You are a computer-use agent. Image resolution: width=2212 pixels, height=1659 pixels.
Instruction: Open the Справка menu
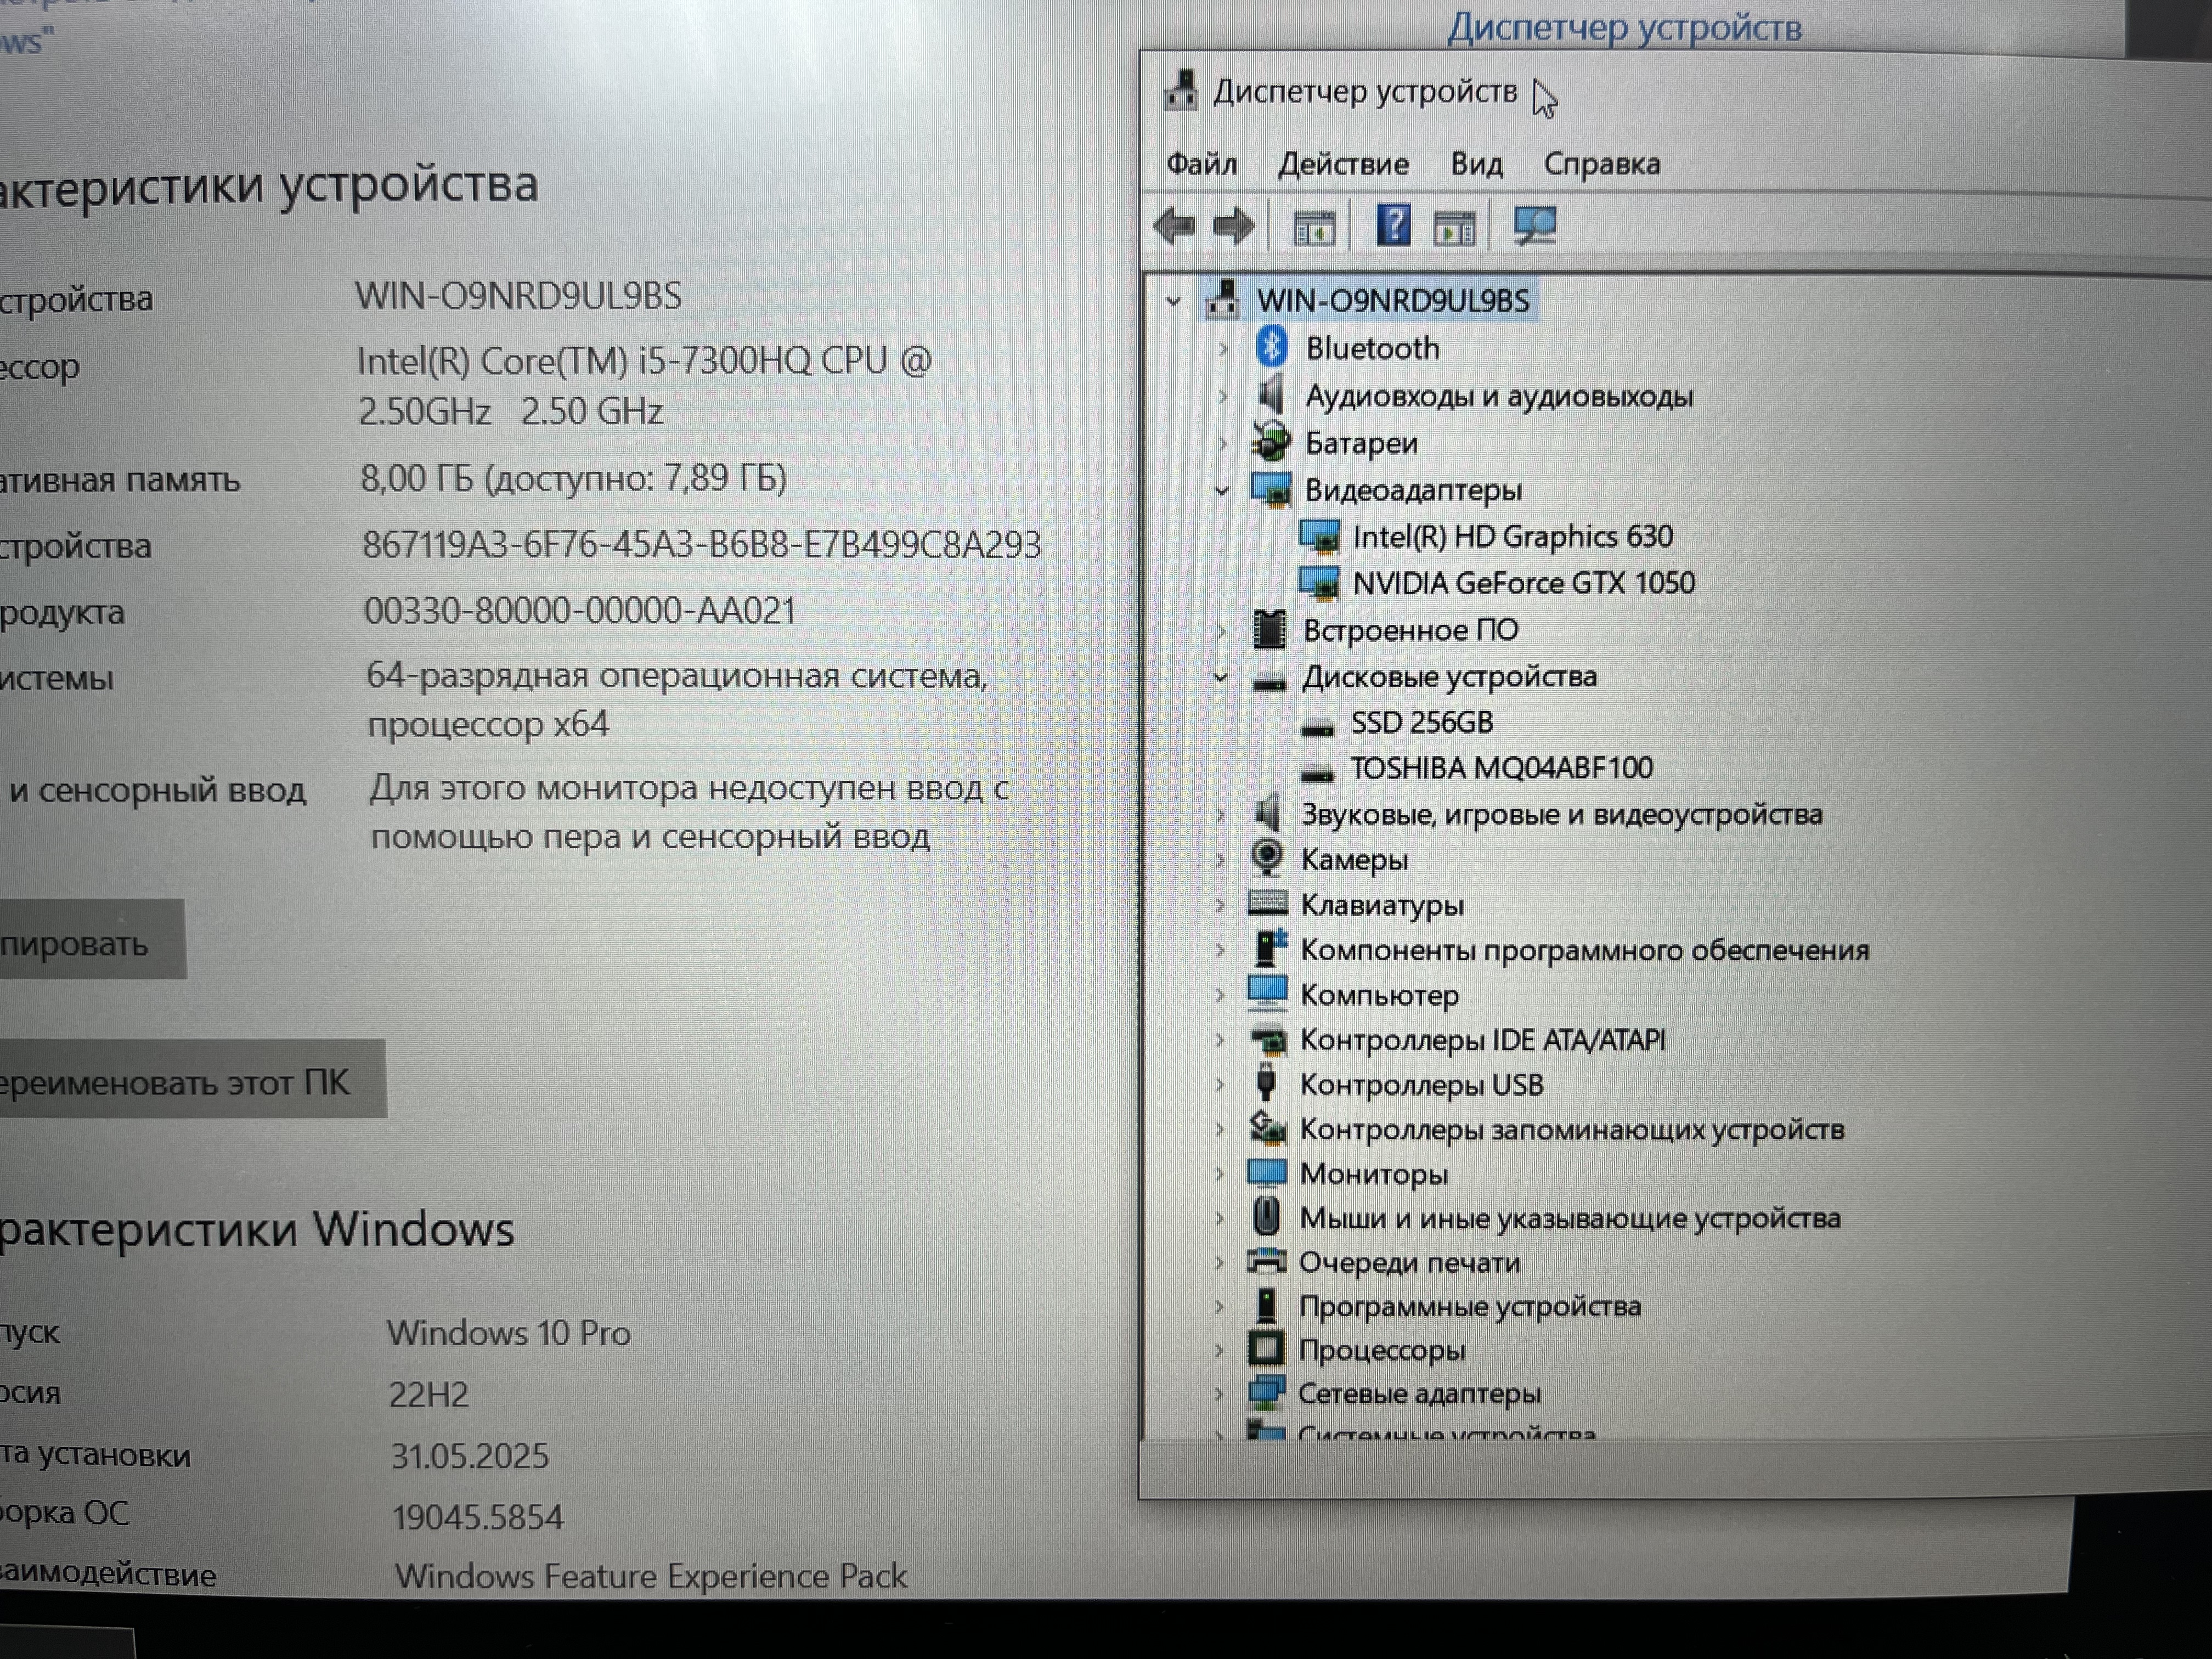click(1601, 164)
